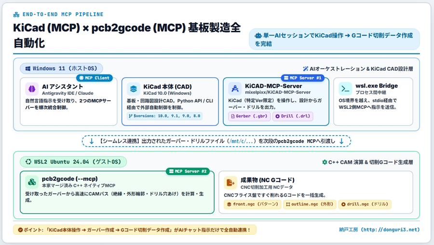Click the drill.ngc (ドリル) chip
434x245 pixels.
365,205
